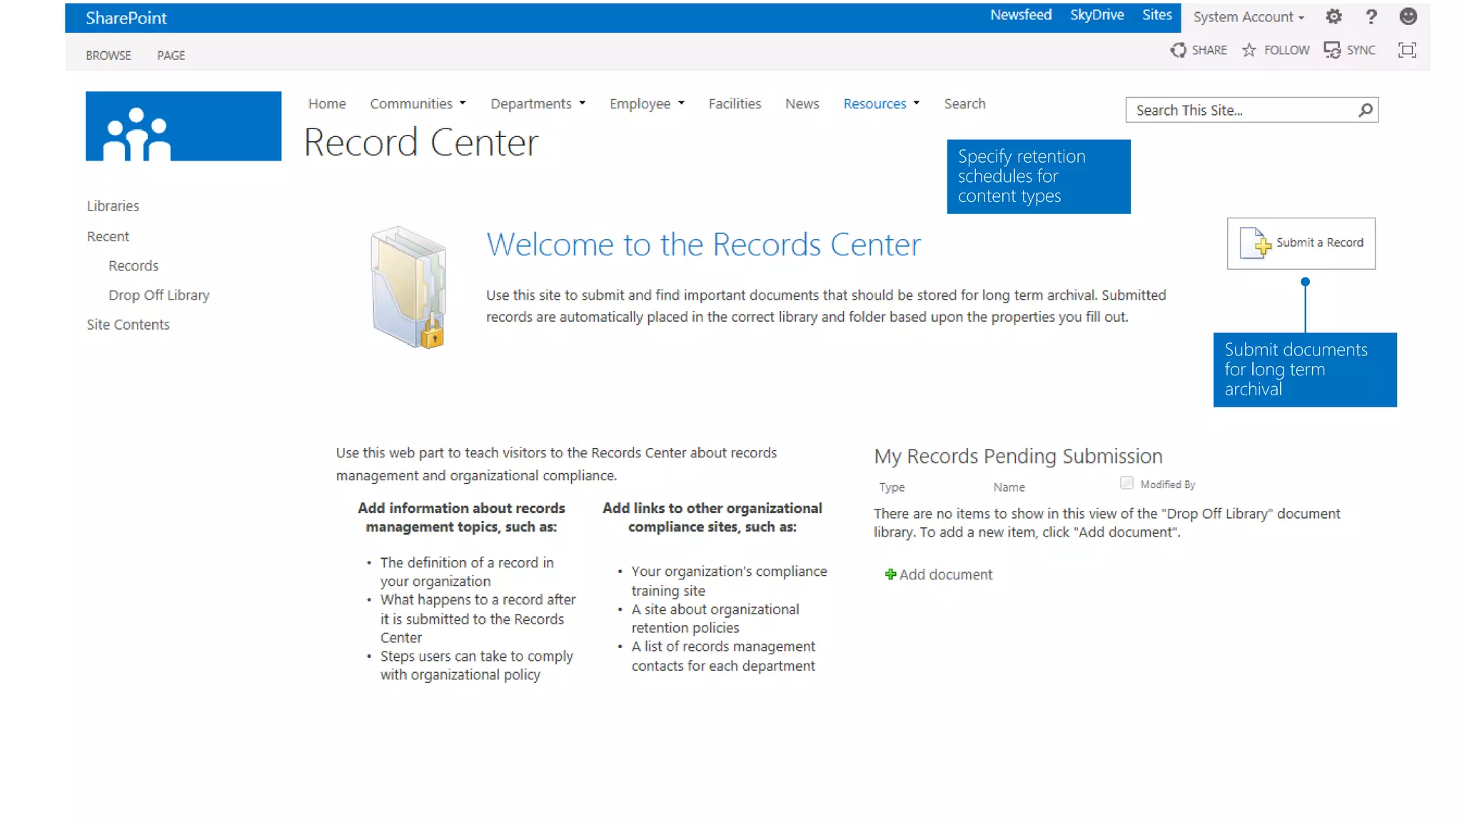Open the PAGE ribbon tab
Viewport: 1462px width, 822px height.
[x=171, y=56]
